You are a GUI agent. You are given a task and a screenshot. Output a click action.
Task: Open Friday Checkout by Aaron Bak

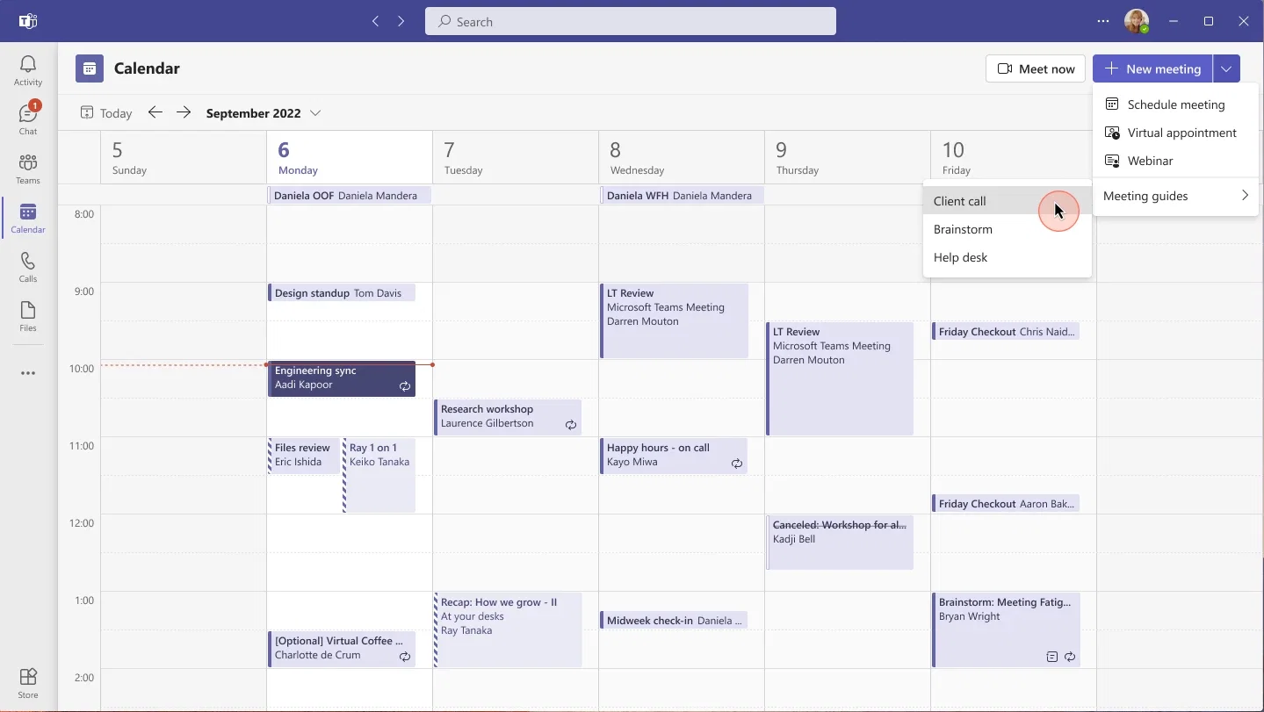click(1006, 504)
